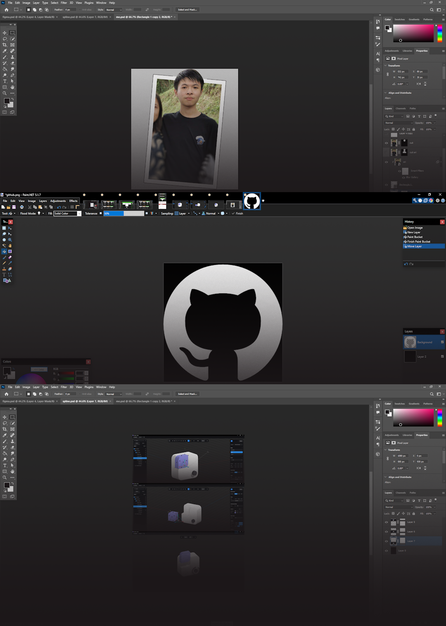The image size is (446, 626).
Task: Hide the 'cut' layer in Photoshop
Action: point(387,143)
